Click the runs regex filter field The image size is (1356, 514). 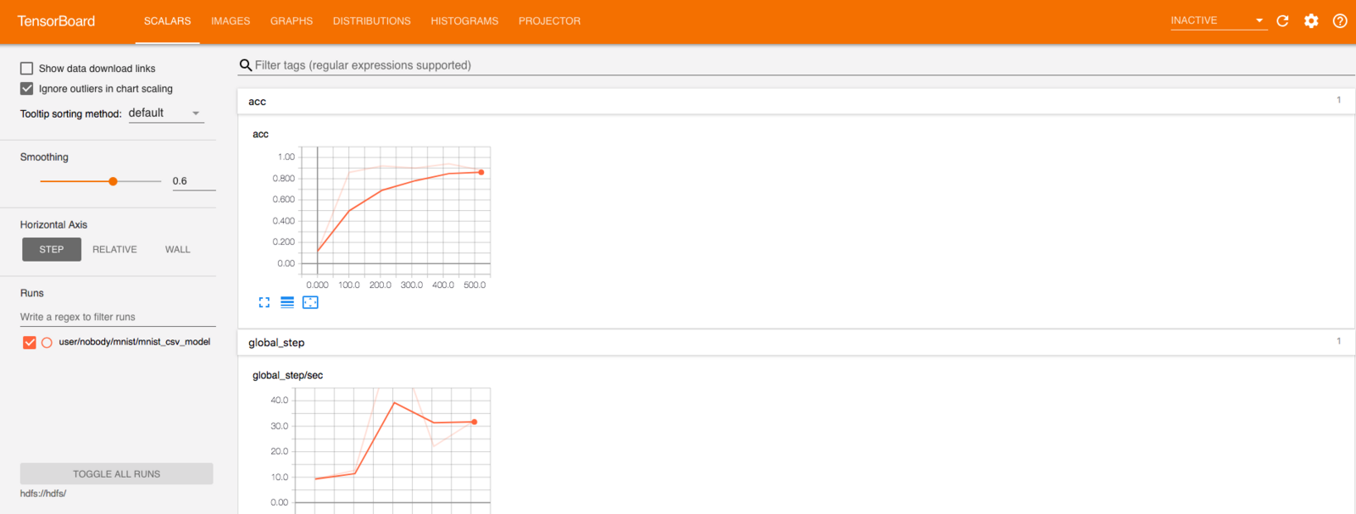point(118,317)
